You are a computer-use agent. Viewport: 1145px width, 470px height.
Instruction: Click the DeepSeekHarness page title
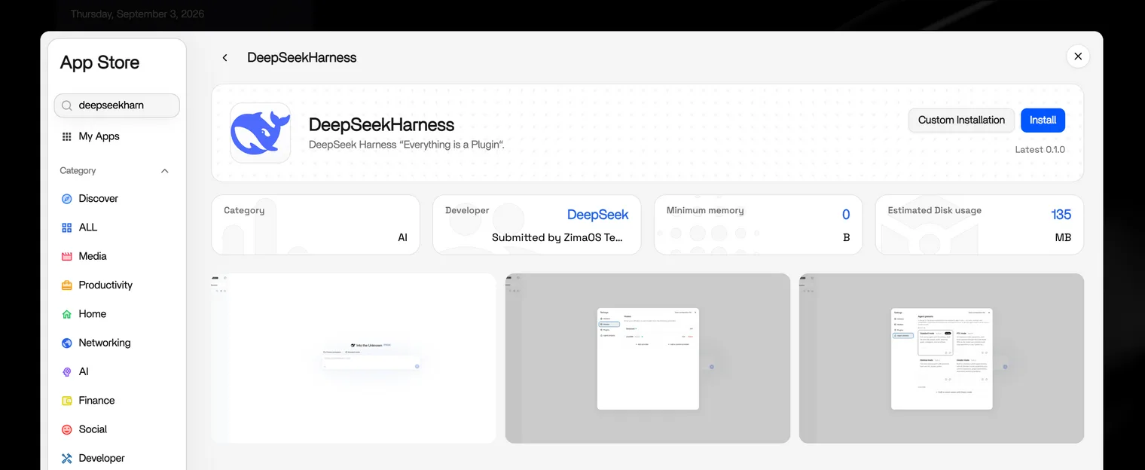coord(302,58)
